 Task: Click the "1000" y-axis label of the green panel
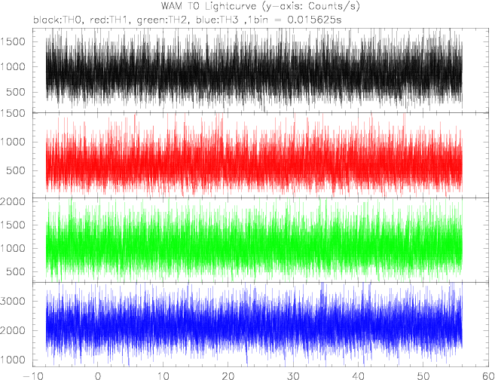pos(14,248)
